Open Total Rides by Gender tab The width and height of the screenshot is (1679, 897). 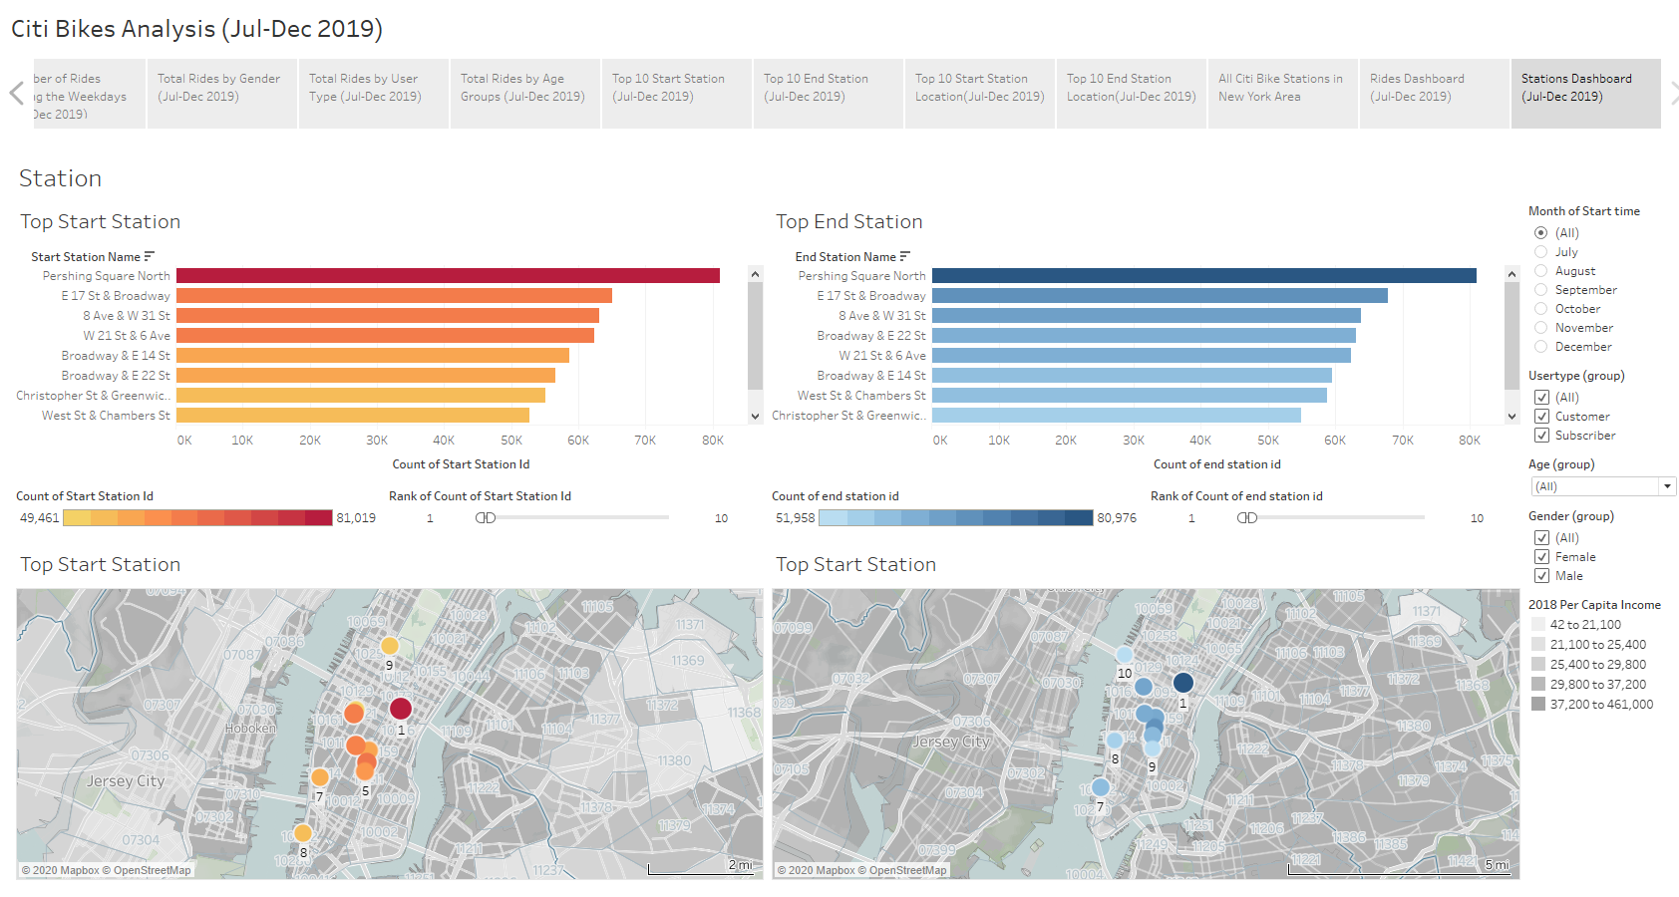222,94
